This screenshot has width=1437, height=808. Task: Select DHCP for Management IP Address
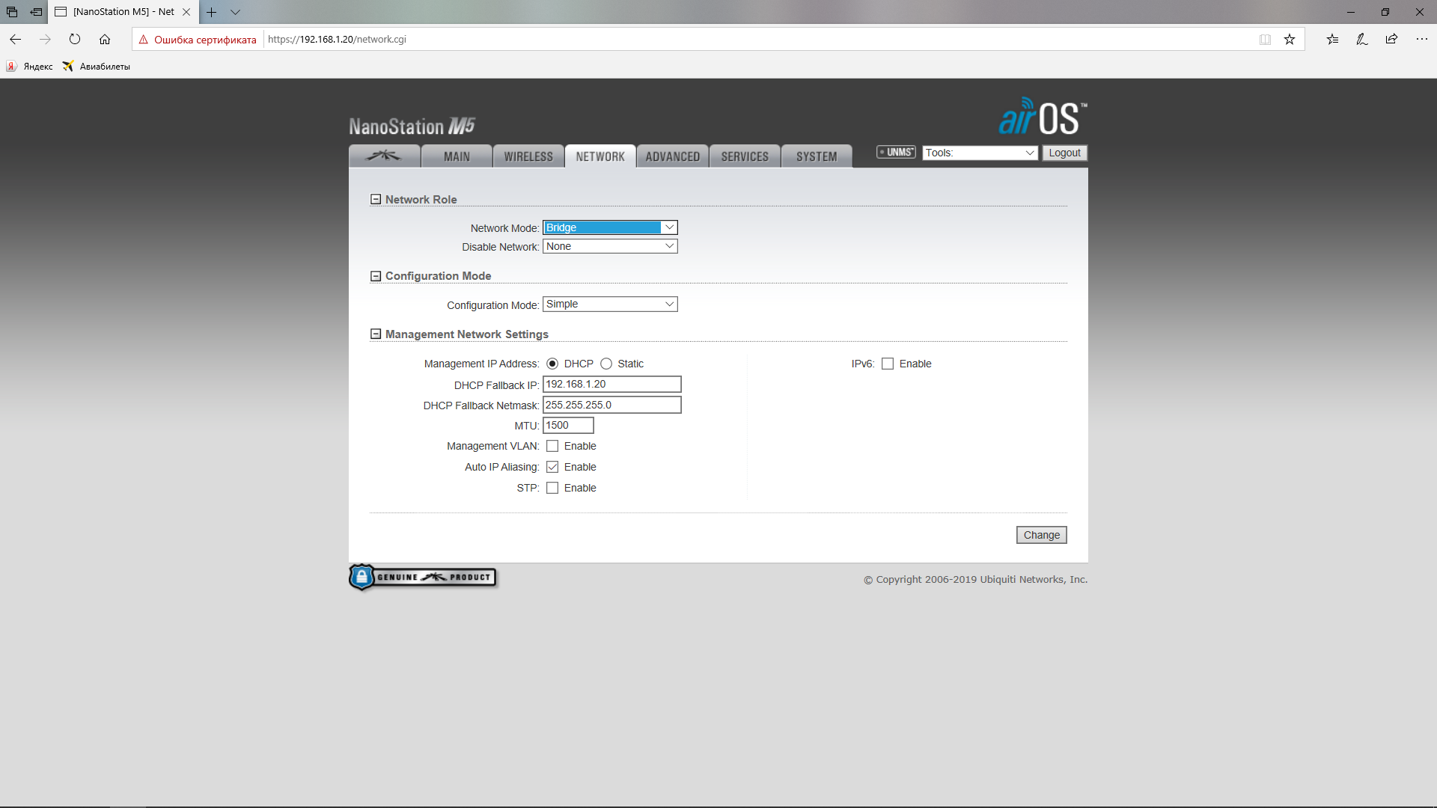pyautogui.click(x=552, y=364)
